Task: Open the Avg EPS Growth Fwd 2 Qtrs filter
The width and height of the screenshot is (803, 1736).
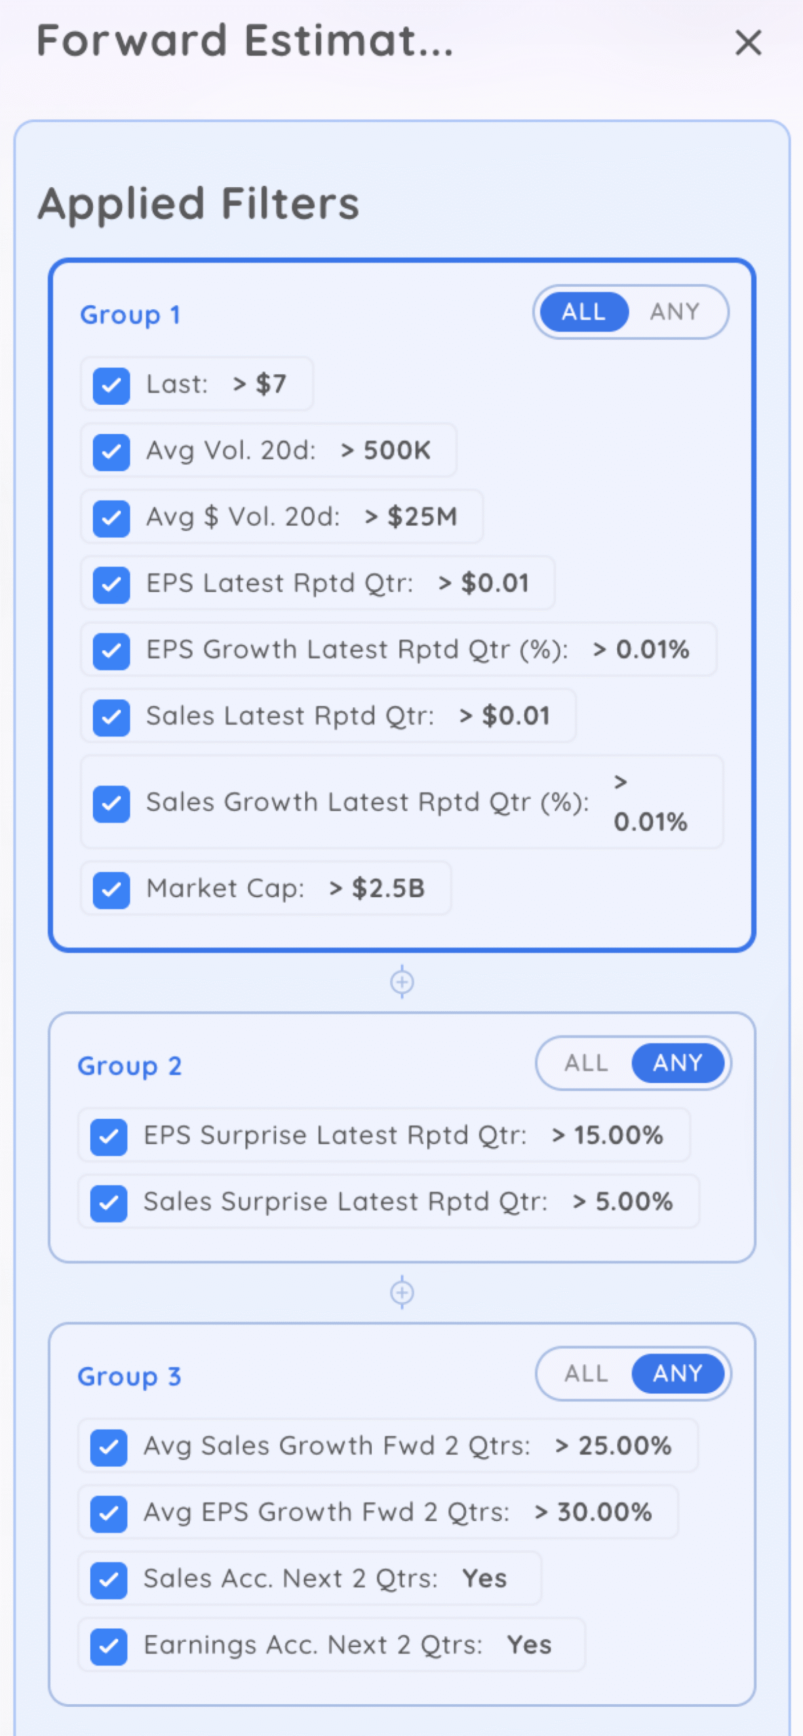Action: (397, 1512)
